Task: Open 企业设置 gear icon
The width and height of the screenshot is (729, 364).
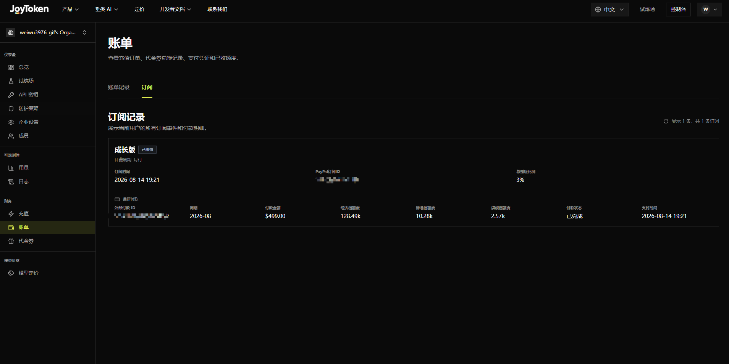Action: [11, 122]
